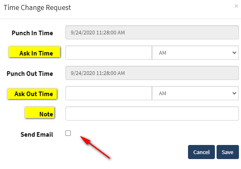Focus the Ask In Time text field
The image size is (241, 169).
click(x=108, y=53)
